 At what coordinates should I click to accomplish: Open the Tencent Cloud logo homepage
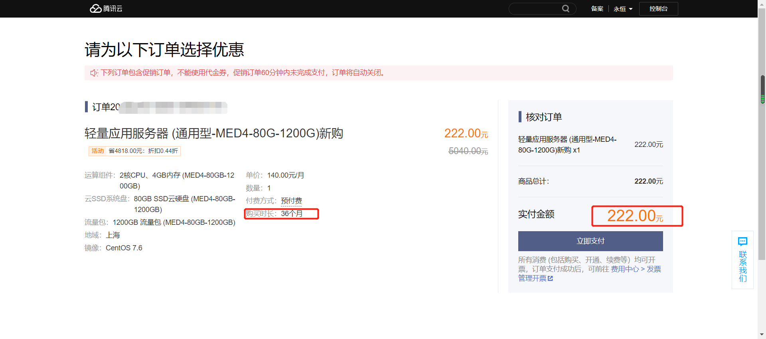[x=106, y=8]
